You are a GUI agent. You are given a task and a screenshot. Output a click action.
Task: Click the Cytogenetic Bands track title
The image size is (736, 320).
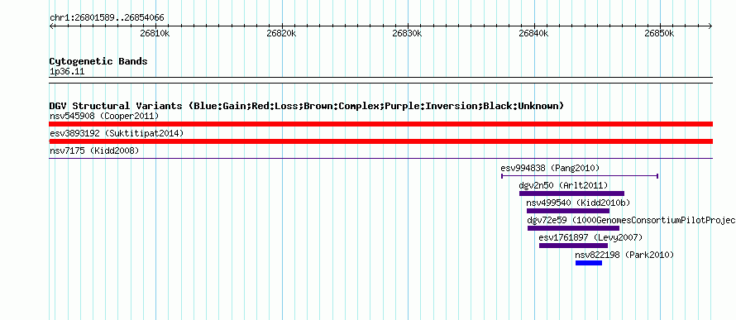tap(98, 61)
